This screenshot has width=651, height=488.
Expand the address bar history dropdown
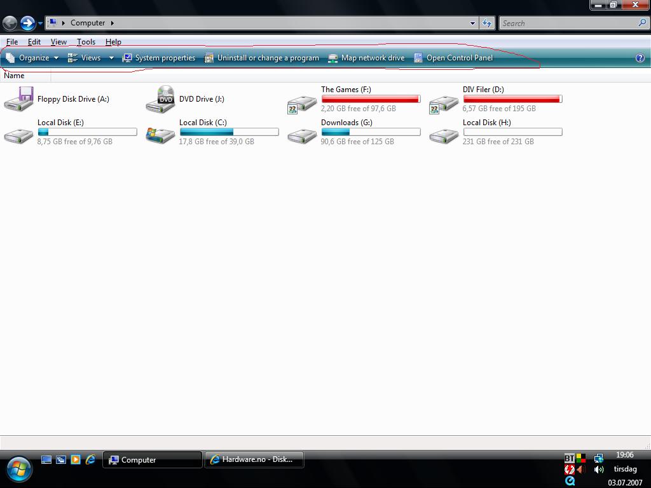(x=472, y=24)
